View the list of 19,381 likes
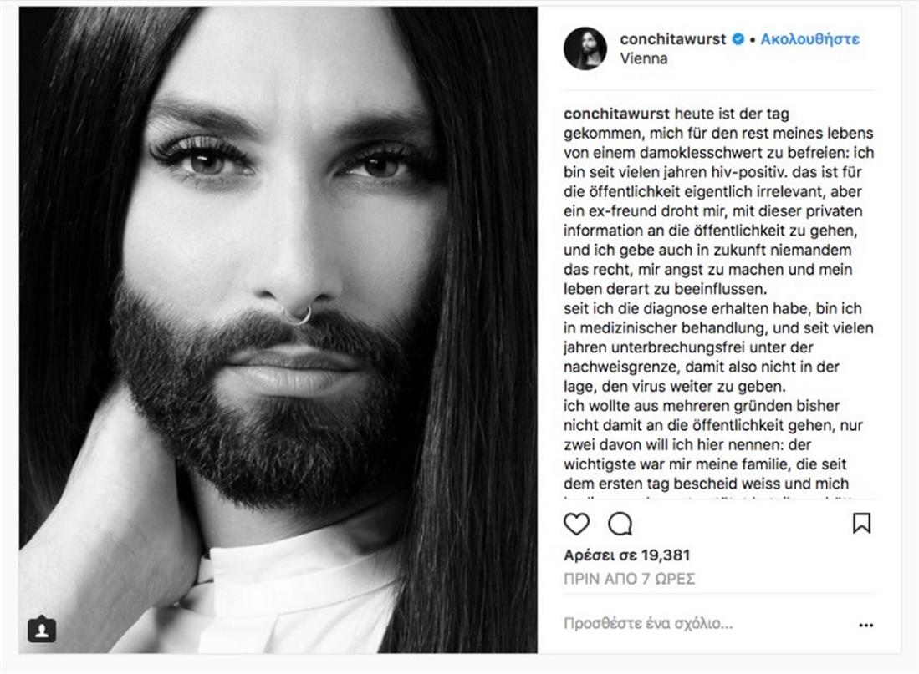 click(627, 555)
